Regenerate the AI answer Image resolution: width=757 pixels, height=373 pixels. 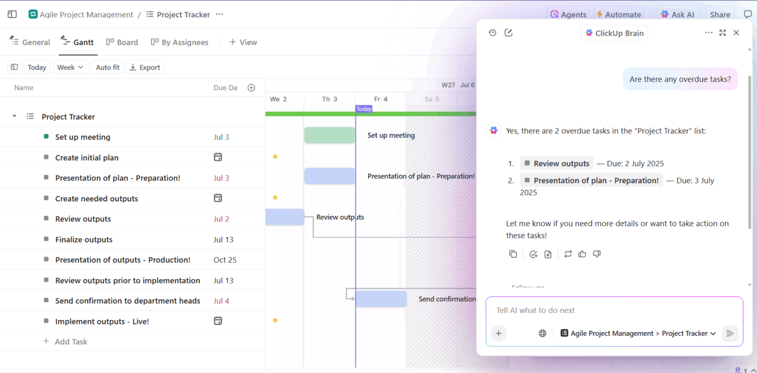pos(568,254)
